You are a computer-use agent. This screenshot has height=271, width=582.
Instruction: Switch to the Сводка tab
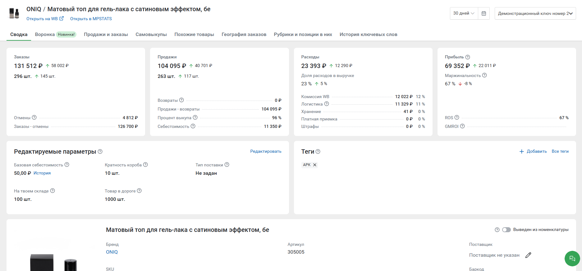(x=19, y=34)
